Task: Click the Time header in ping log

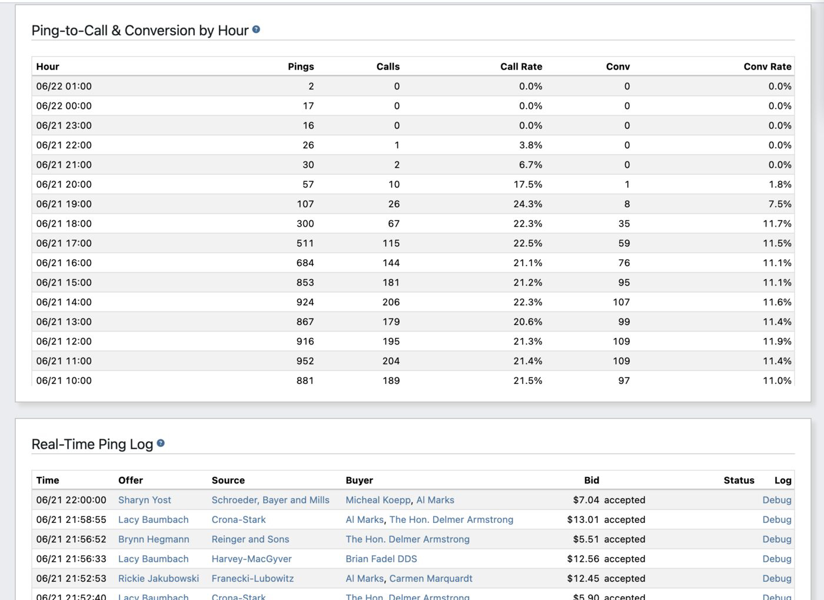Action: 48,480
